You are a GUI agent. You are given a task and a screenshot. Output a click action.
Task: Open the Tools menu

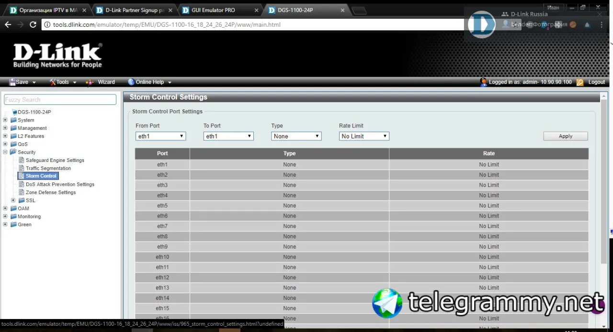click(63, 82)
